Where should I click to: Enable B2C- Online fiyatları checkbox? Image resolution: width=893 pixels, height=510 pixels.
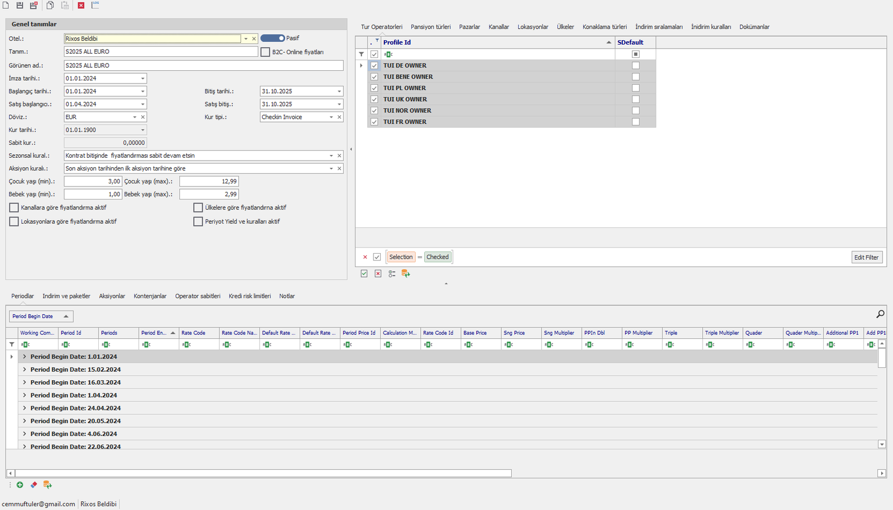pos(266,52)
